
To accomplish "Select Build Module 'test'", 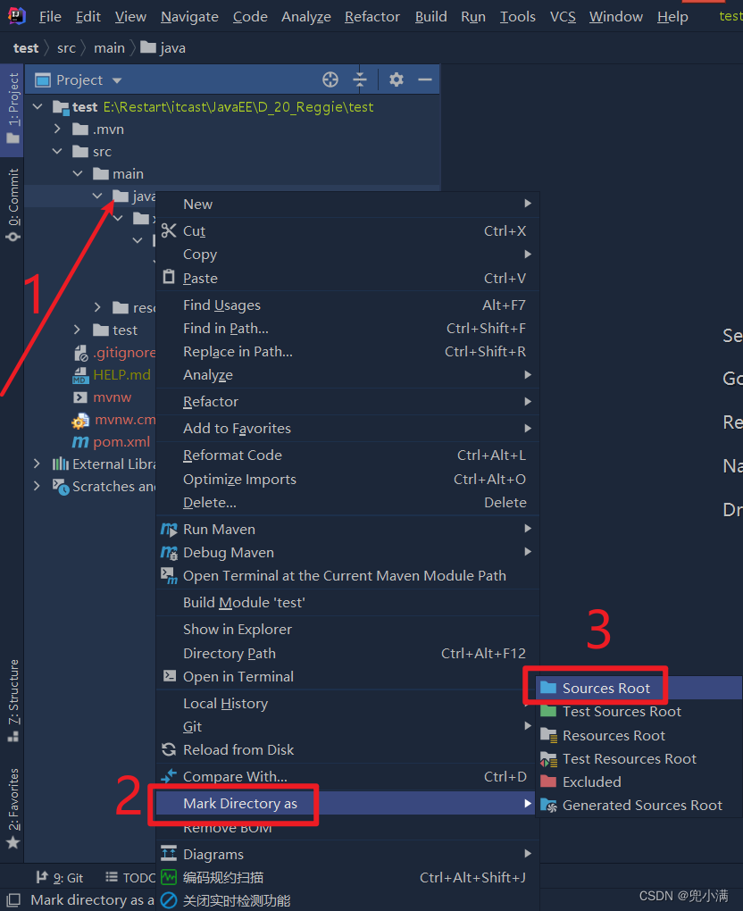I will tap(347, 603).
